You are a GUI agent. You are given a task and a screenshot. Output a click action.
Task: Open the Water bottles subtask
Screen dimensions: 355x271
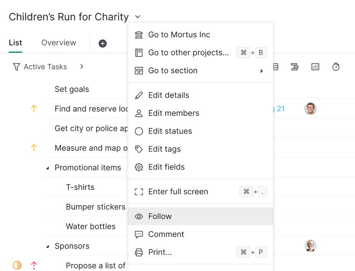91,227
